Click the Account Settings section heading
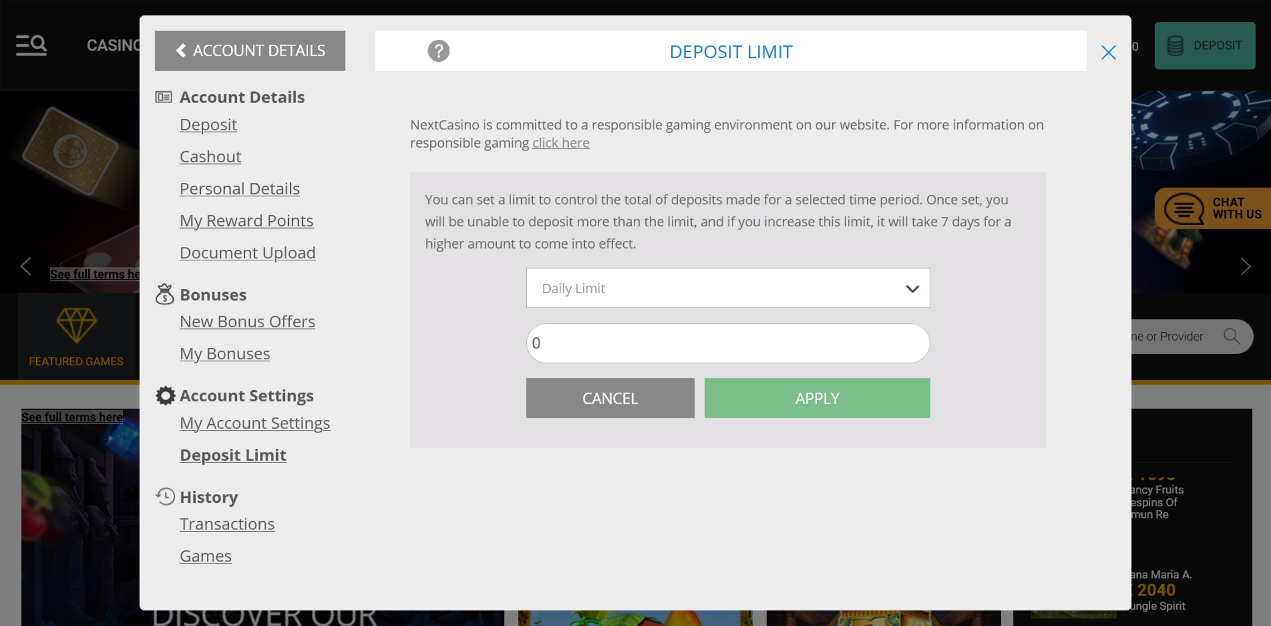This screenshot has height=626, width=1271. [x=246, y=395]
